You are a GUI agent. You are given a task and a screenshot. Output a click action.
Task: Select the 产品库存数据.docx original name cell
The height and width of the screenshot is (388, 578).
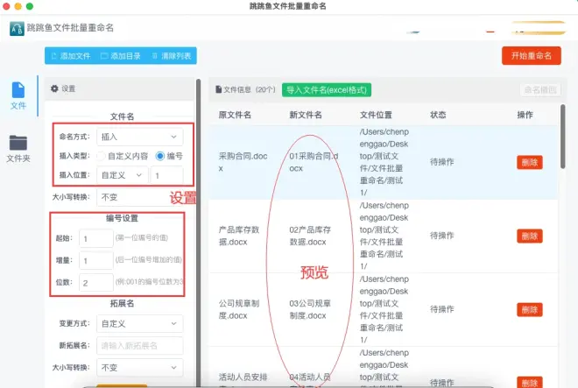(x=239, y=236)
